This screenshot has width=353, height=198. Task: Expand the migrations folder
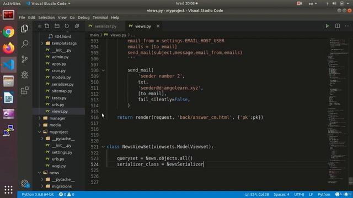pos(42,186)
